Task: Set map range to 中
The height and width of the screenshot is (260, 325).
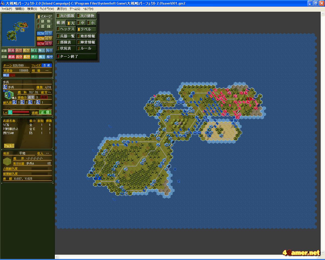Action: click(x=81, y=23)
